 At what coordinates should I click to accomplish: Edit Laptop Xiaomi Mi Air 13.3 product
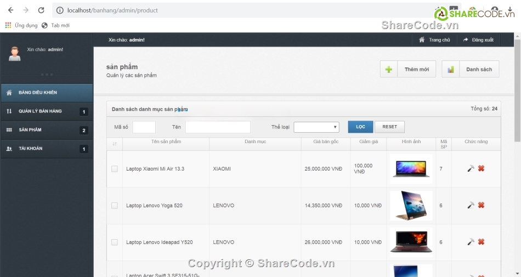pos(471,169)
